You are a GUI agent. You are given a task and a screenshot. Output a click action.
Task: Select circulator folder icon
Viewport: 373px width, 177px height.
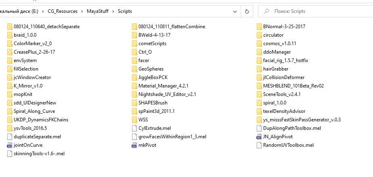point(259,35)
